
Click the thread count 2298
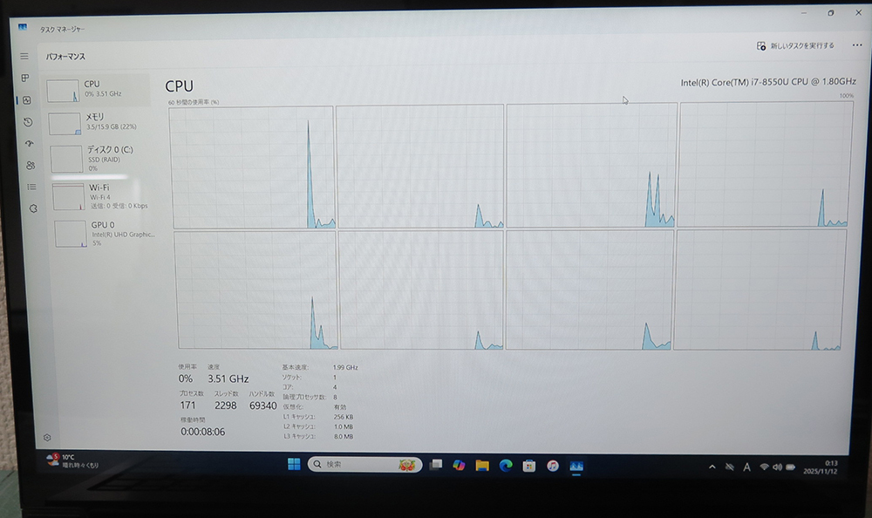[225, 406]
